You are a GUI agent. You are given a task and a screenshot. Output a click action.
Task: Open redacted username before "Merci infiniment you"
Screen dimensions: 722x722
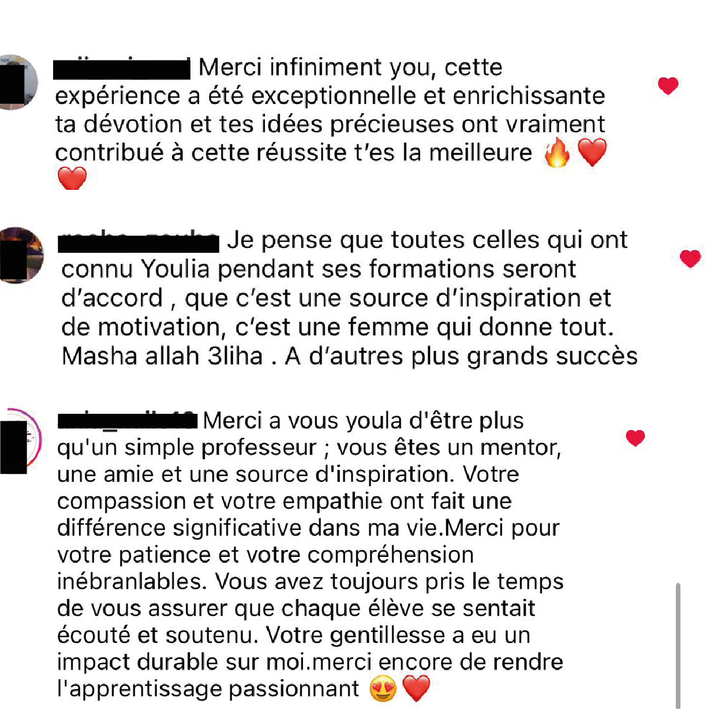pos(122,69)
